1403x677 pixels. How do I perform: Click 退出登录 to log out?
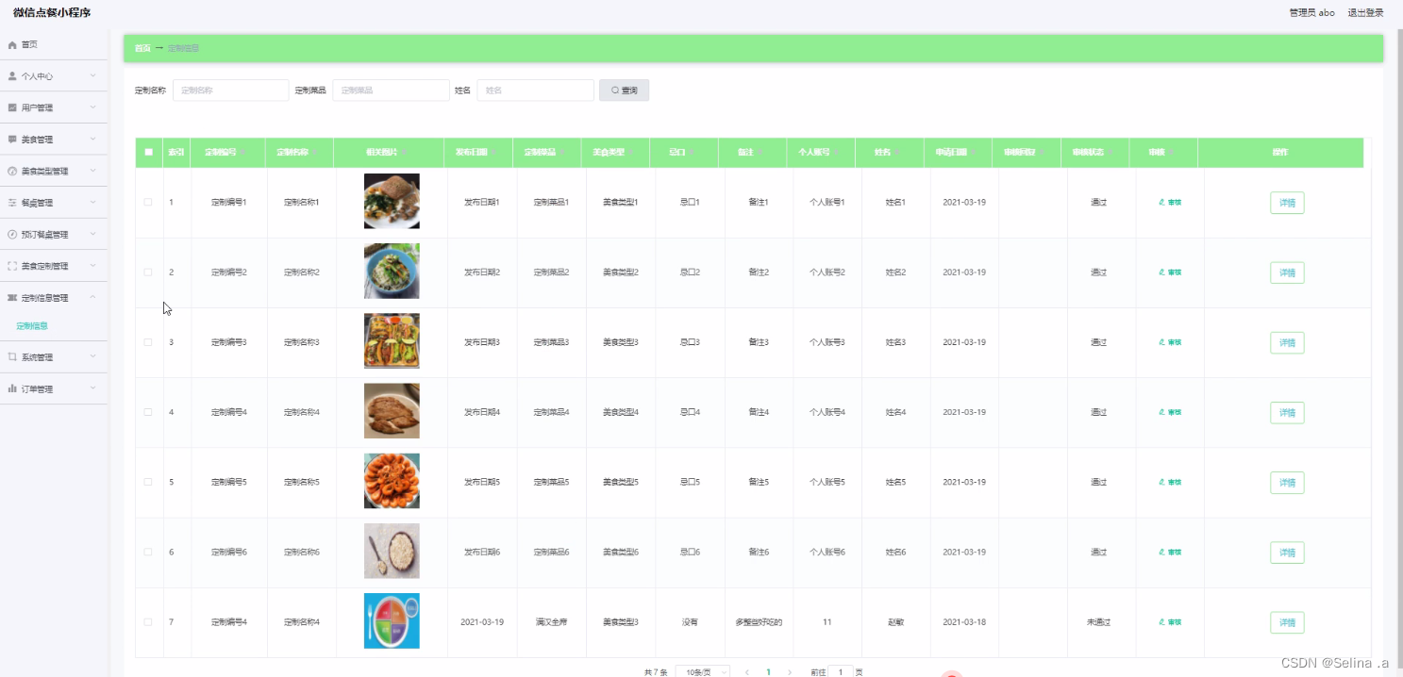tap(1365, 12)
